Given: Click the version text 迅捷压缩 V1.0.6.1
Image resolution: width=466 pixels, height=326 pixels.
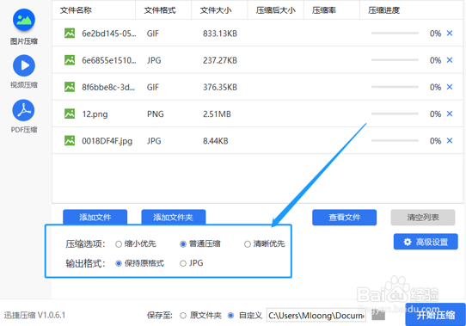Looking at the screenshot, I should click(34, 316).
